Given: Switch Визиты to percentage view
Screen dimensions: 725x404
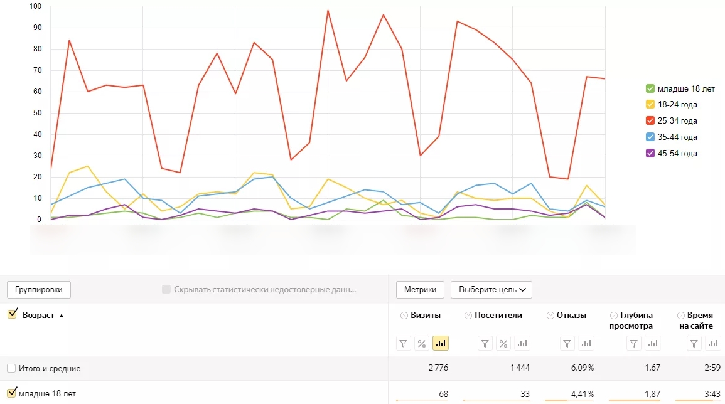Looking at the screenshot, I should click(x=422, y=343).
